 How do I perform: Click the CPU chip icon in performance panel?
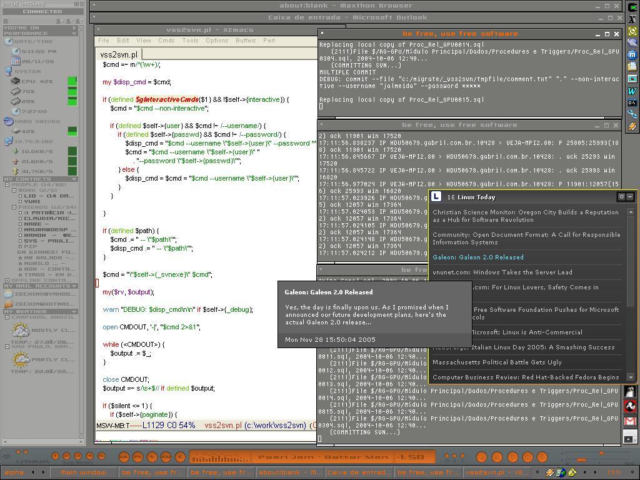(x=16, y=81)
